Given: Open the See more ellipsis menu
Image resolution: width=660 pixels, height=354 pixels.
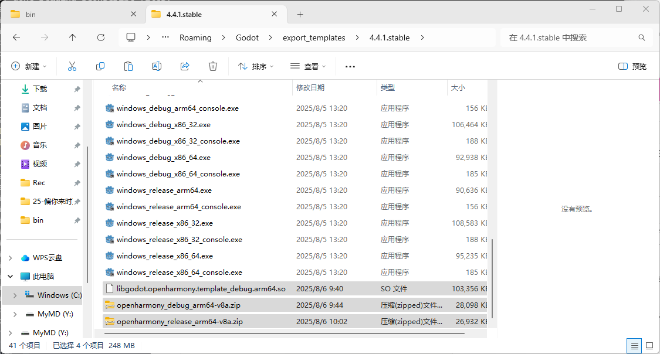Looking at the screenshot, I should 350,66.
